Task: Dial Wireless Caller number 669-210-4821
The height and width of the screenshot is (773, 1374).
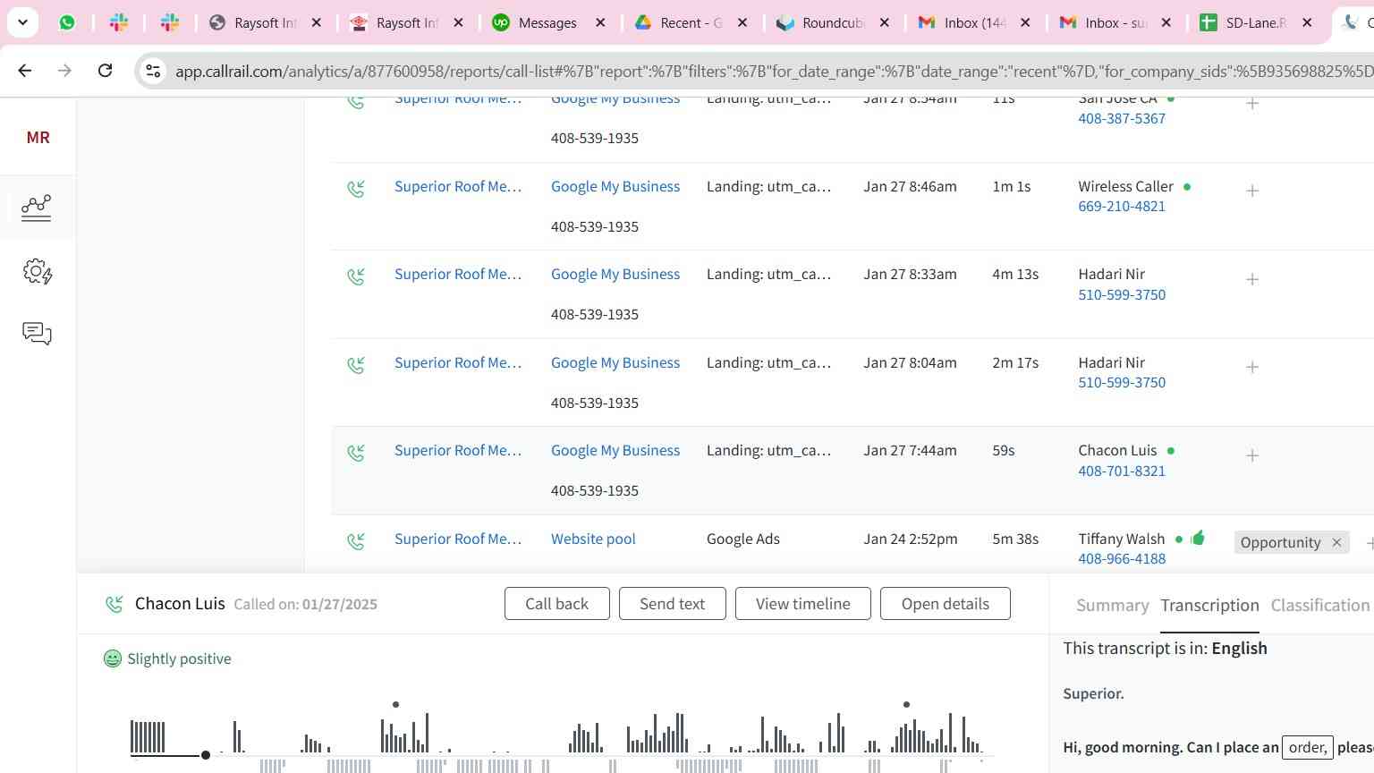Action: point(1122,206)
